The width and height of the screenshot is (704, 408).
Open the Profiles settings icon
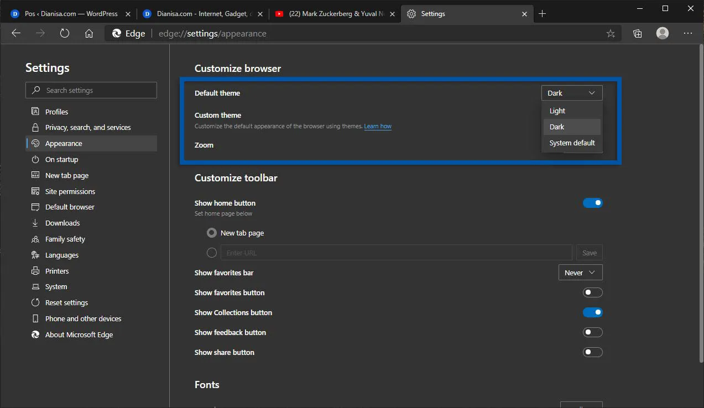[x=34, y=111]
